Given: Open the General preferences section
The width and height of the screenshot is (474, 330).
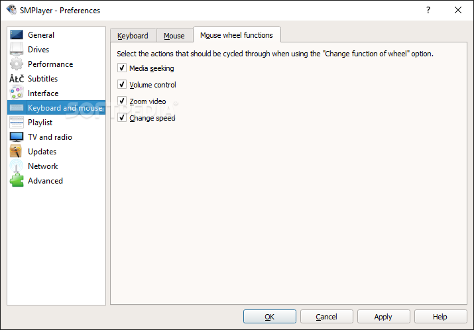Looking at the screenshot, I should [56, 34].
